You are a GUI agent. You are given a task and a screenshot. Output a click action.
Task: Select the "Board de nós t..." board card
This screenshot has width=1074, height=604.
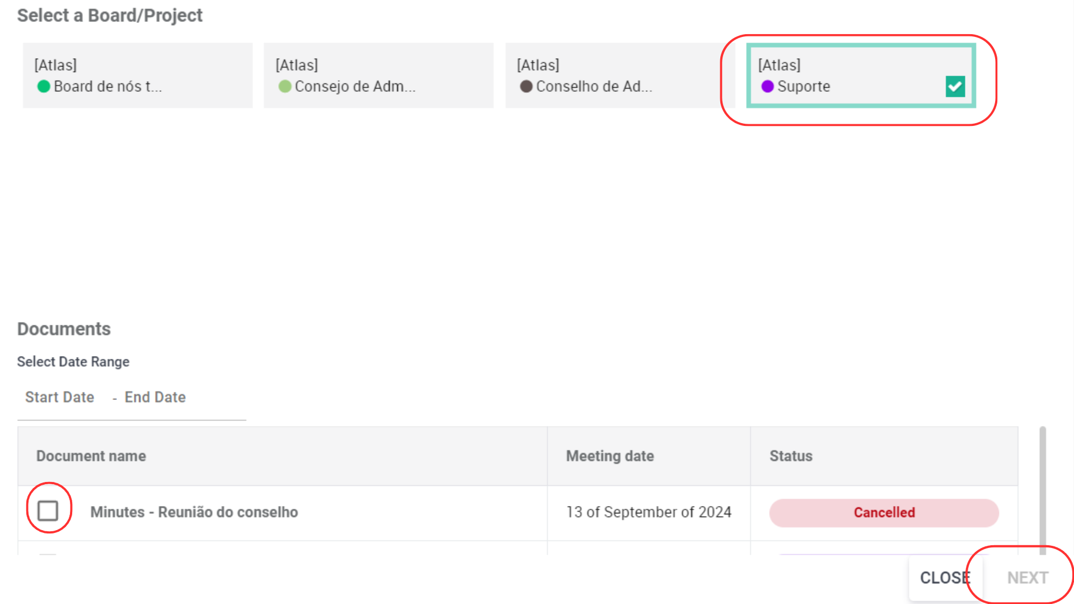coord(137,76)
